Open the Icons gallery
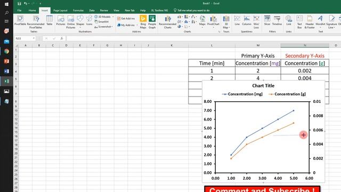 tap(89, 20)
